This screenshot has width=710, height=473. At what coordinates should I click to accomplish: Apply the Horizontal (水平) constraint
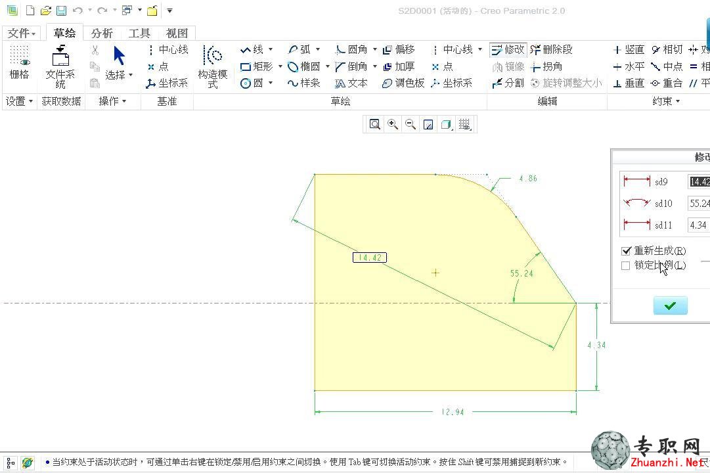pyautogui.click(x=629, y=66)
